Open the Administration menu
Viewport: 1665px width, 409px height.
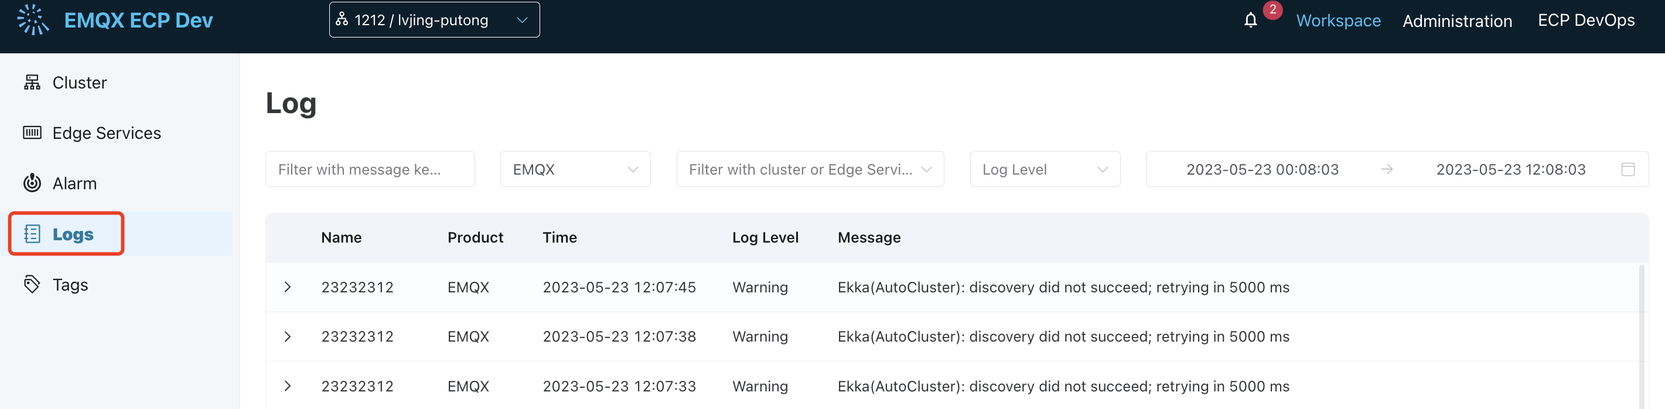(x=1457, y=21)
